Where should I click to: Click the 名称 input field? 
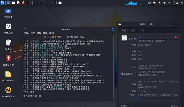pos(158,37)
